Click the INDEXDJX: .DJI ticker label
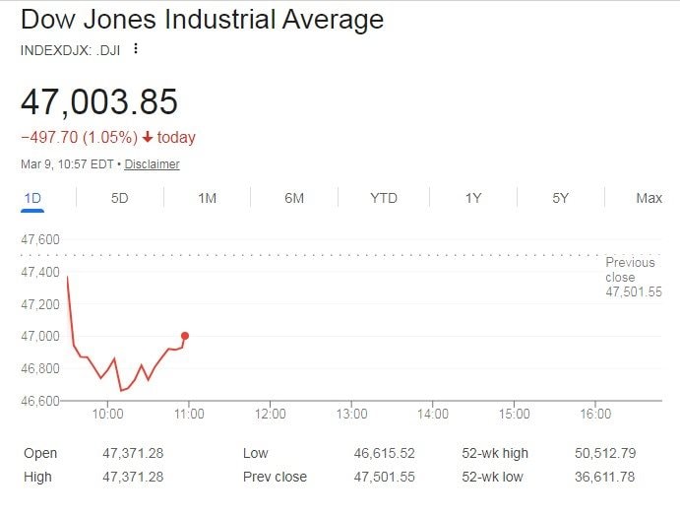The image size is (680, 515). click(x=71, y=49)
